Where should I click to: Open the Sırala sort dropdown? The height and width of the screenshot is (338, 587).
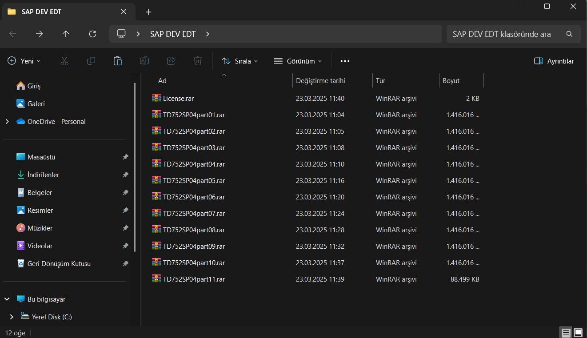240,61
